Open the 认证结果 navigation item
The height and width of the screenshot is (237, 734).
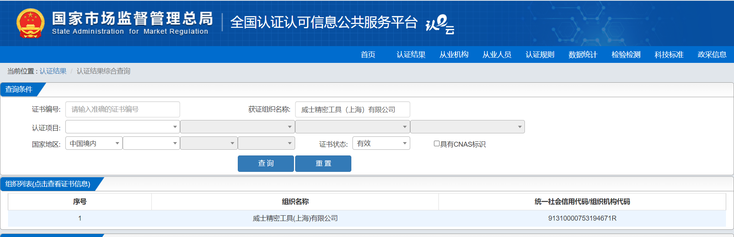tap(411, 54)
